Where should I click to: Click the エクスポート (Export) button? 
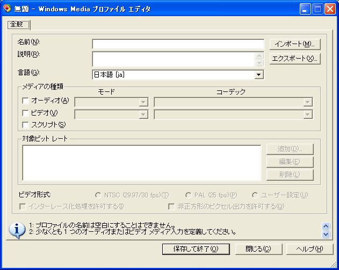point(294,59)
